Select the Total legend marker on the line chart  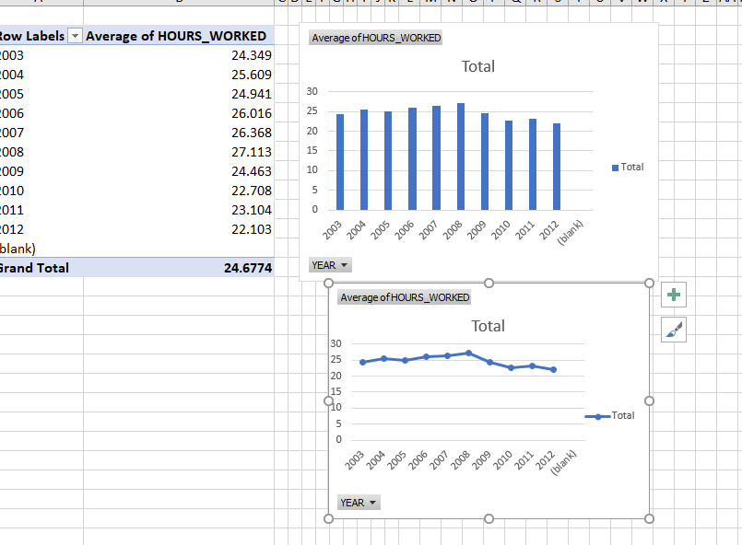[x=600, y=415]
